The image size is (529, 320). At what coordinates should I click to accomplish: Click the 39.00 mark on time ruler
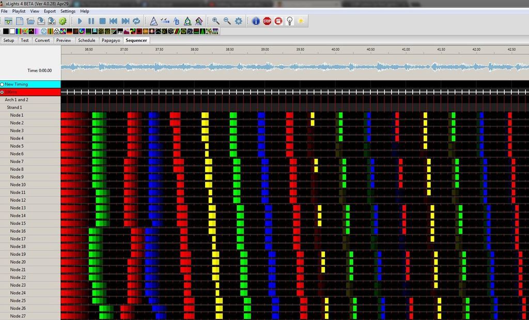coord(265,49)
